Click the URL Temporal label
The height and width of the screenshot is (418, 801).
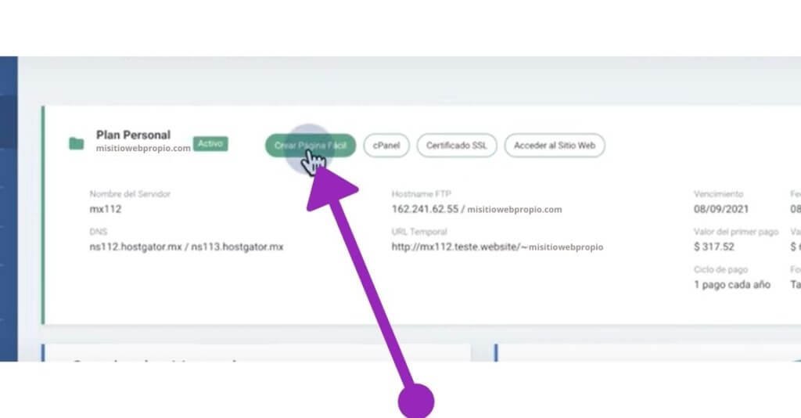click(419, 232)
